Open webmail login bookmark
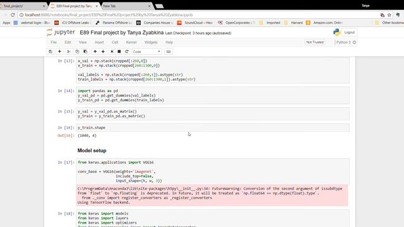 pyautogui.click(x=32, y=23)
